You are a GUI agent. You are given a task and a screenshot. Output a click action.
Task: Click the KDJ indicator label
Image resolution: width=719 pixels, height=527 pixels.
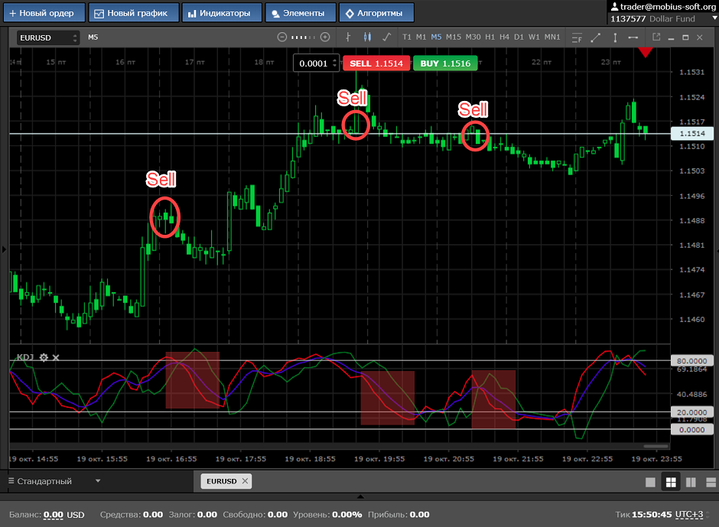(25, 357)
